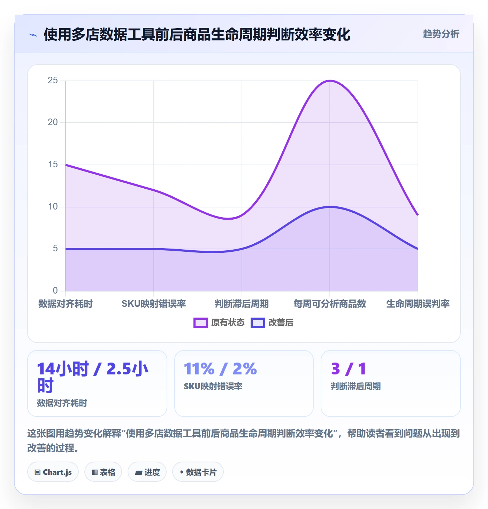The height and width of the screenshot is (509, 488).
Task: Click the y-axis value 25
Action: pos(53,81)
